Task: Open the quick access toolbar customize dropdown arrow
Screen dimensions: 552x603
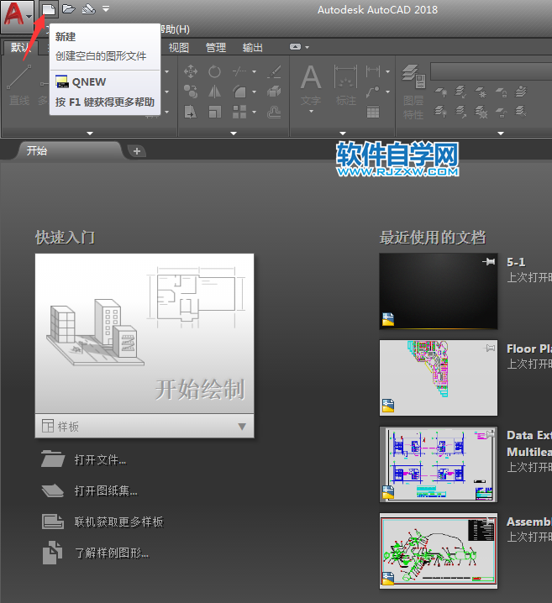Action: (106, 9)
